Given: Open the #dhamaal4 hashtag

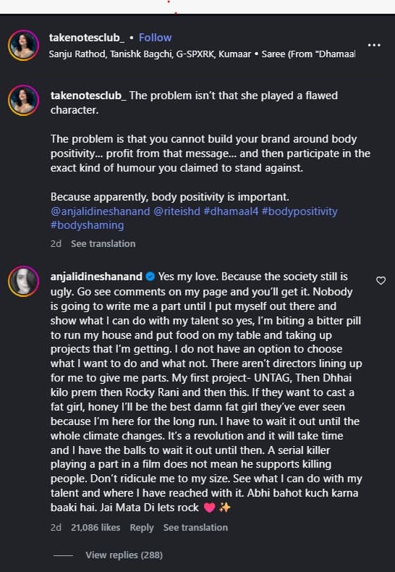Looking at the screenshot, I should click(231, 211).
